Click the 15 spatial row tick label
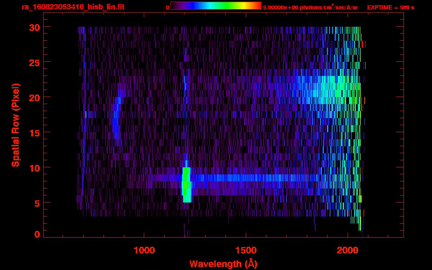The image size is (432, 270). pyautogui.click(x=34, y=133)
